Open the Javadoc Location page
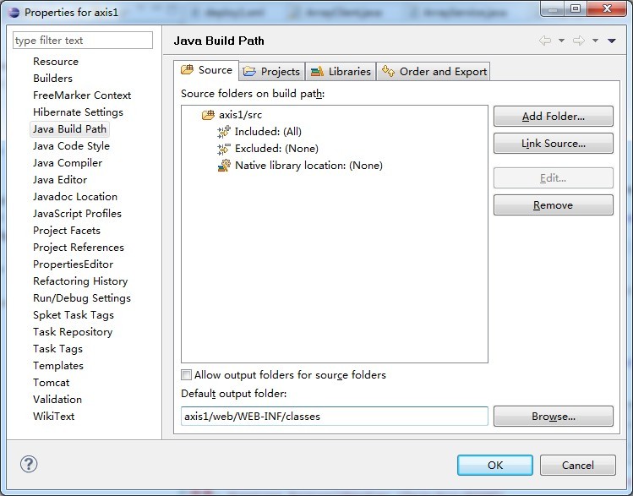The width and height of the screenshot is (633, 496). pos(75,197)
